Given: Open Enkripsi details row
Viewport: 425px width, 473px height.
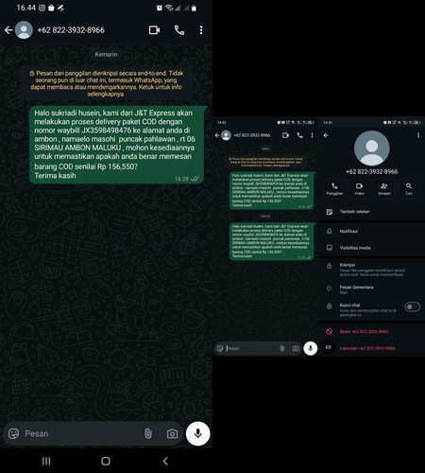Looking at the screenshot, I should 372,269.
